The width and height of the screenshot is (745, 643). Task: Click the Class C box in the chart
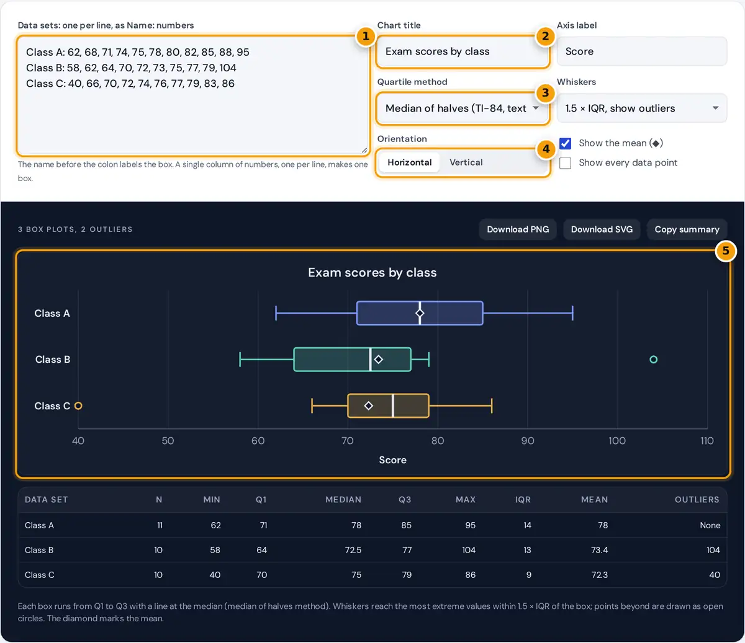388,406
